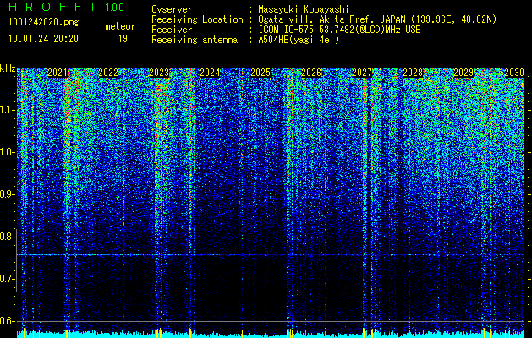532x338 pixels.
Task: Click the 2026 time marker label
Action: pos(311,73)
